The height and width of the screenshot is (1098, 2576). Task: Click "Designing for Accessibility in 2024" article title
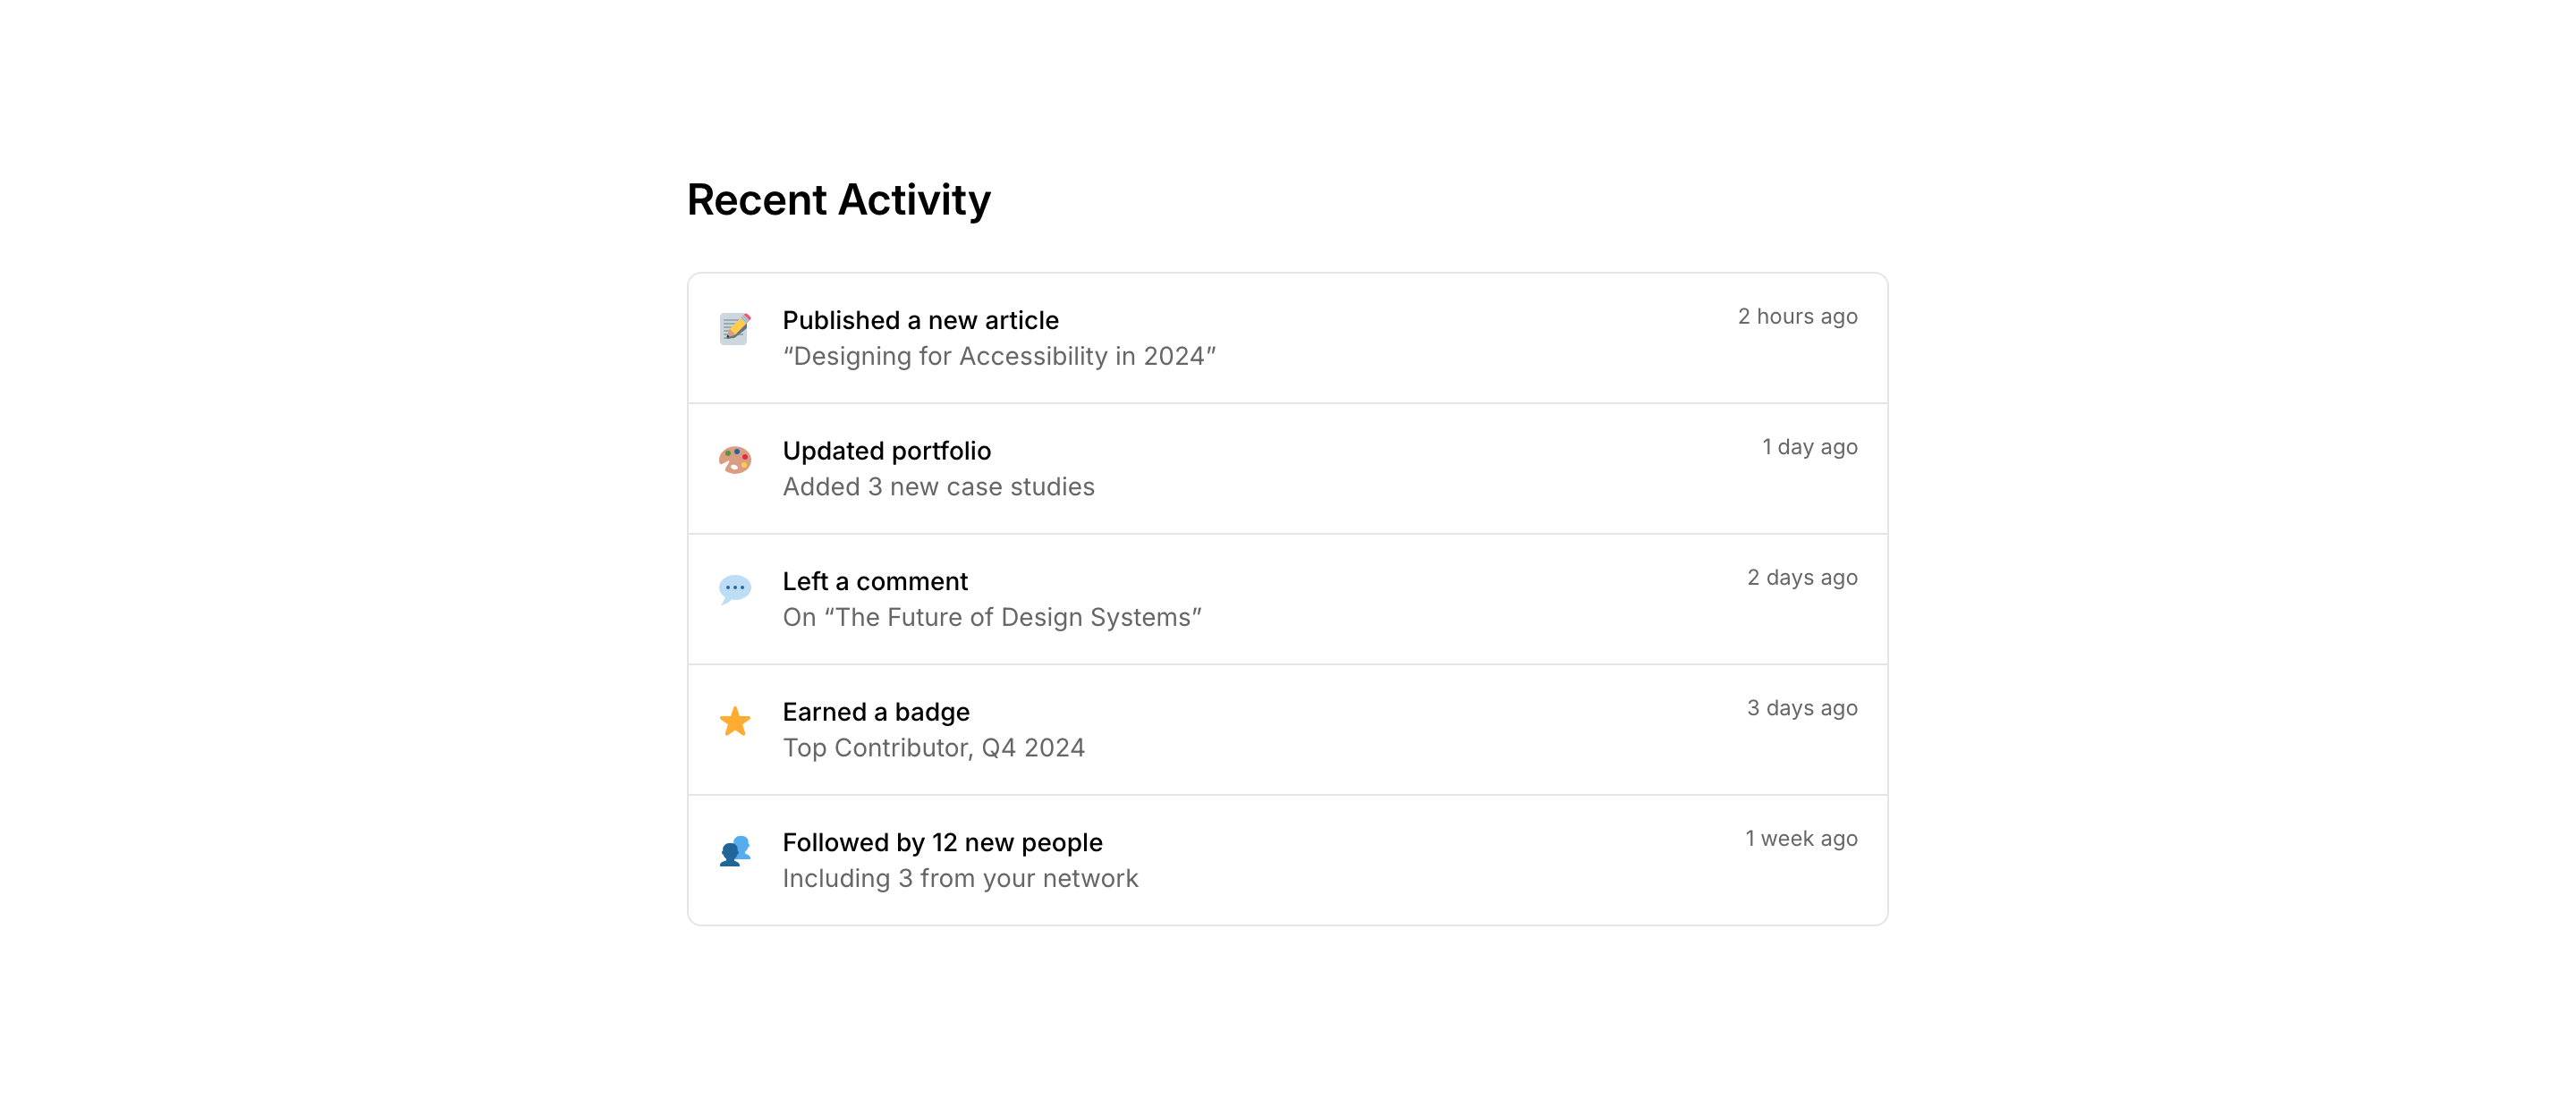(x=999, y=356)
